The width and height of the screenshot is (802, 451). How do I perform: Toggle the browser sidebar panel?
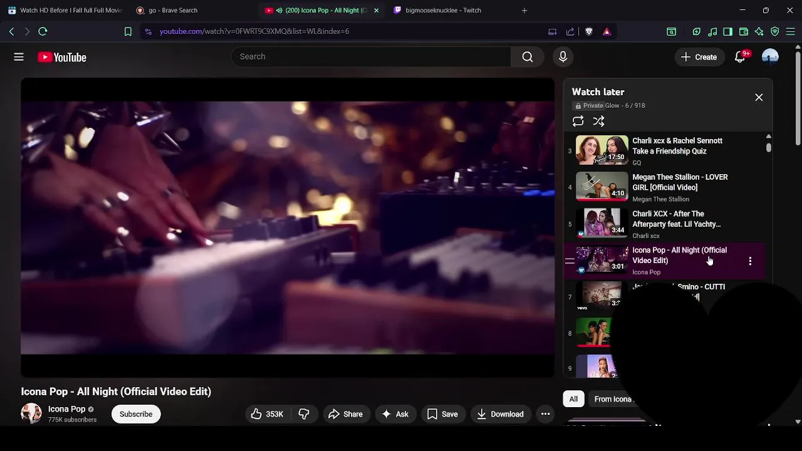728,31
